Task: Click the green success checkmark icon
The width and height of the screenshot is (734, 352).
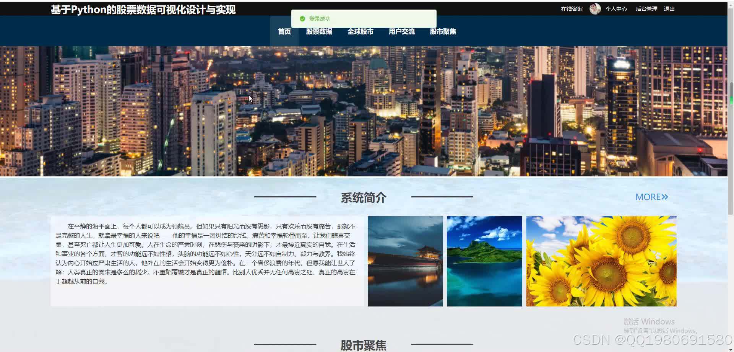Action: click(302, 18)
